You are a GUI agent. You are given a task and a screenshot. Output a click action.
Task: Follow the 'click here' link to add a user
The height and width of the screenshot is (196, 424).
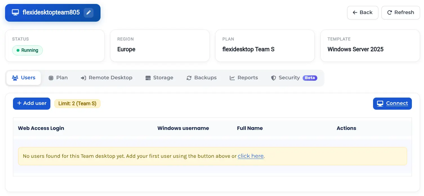(x=251, y=156)
